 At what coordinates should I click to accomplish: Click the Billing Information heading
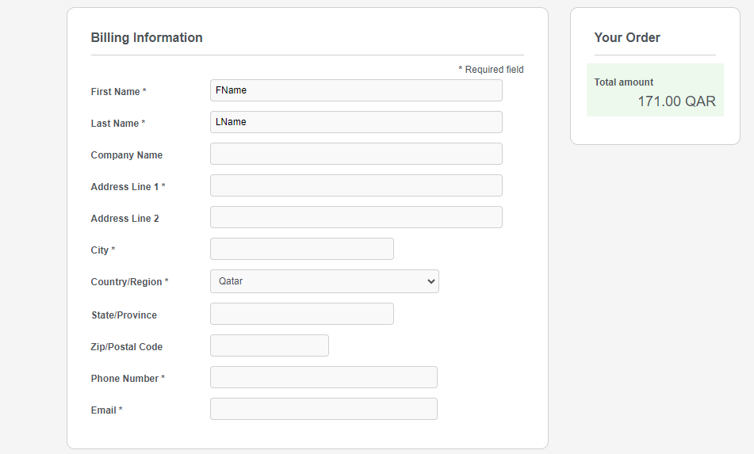pyautogui.click(x=147, y=38)
